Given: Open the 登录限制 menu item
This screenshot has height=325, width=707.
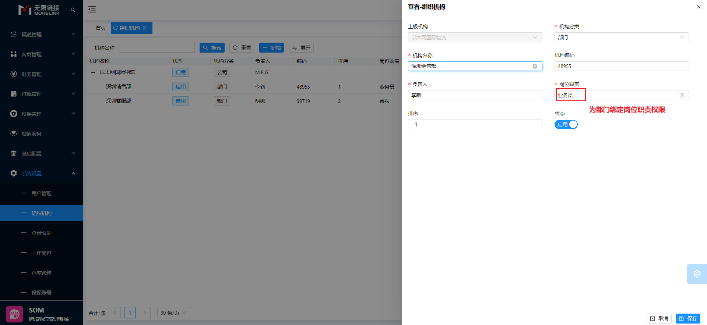Looking at the screenshot, I should (x=41, y=233).
